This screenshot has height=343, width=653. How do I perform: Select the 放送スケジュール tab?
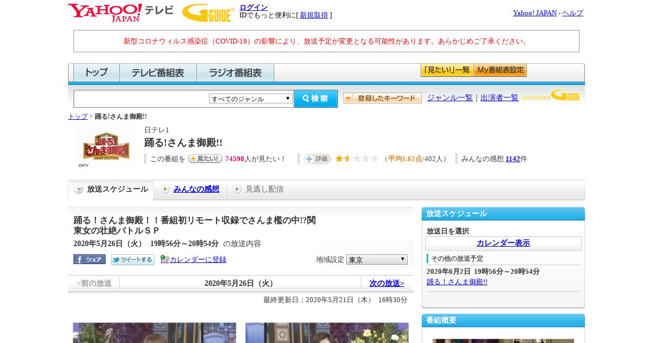point(111,189)
